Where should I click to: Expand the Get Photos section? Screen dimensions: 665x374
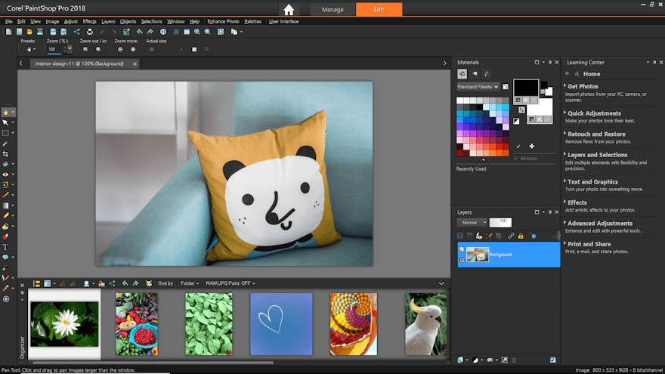[x=583, y=86]
